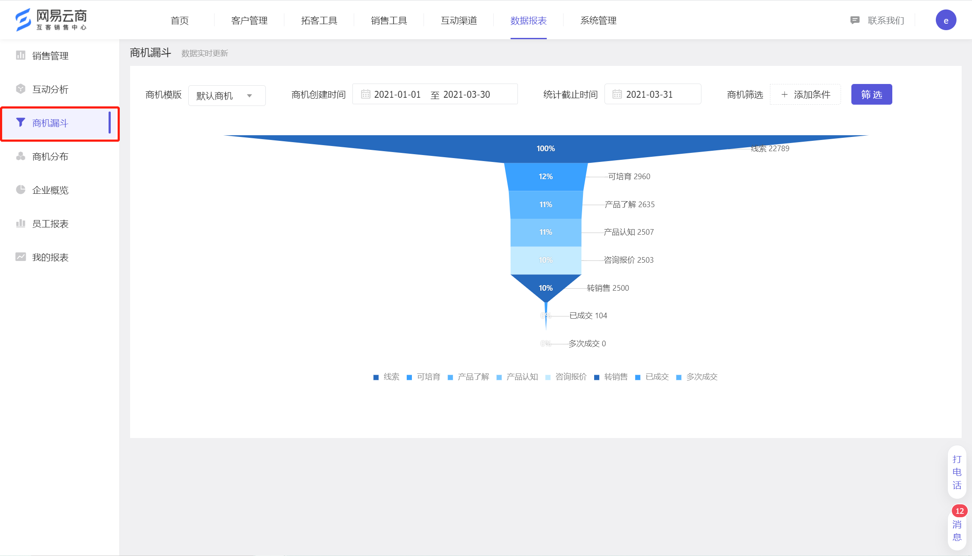Open 销售管理 sidebar item

(59, 56)
